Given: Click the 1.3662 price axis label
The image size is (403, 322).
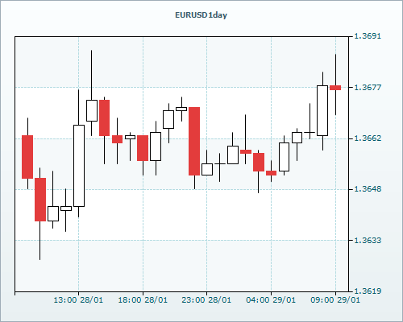Looking at the screenshot, I should pyautogui.click(x=368, y=138).
